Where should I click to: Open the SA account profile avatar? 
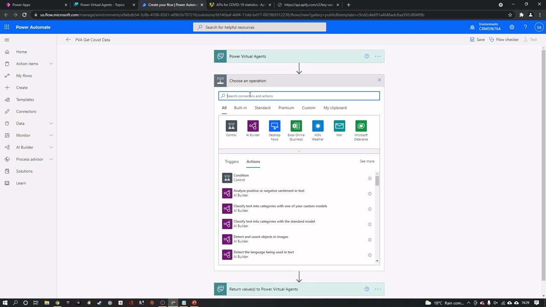539,27
